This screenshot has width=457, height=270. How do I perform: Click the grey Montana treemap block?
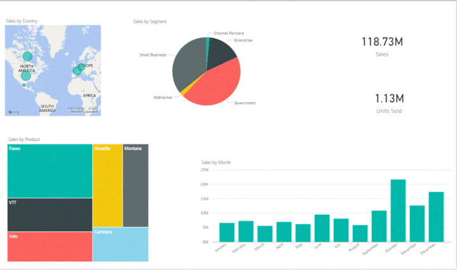pyautogui.click(x=136, y=186)
